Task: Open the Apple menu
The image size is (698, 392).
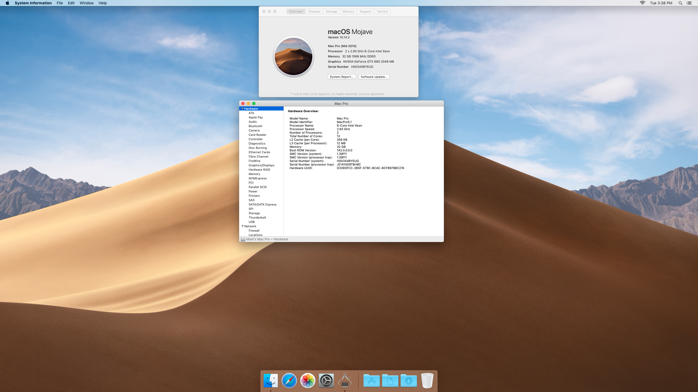Action: point(7,3)
